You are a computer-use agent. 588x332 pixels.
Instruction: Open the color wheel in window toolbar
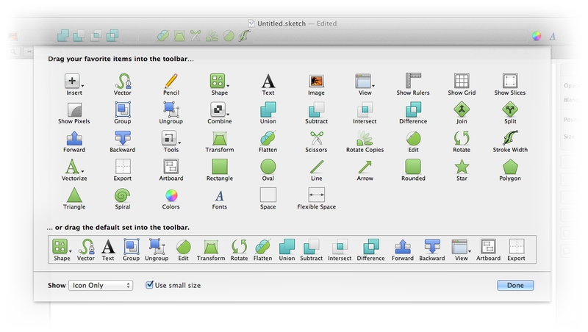pyautogui.click(x=537, y=36)
